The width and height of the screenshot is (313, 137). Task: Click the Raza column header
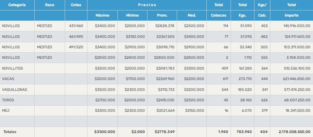tap(50, 5)
